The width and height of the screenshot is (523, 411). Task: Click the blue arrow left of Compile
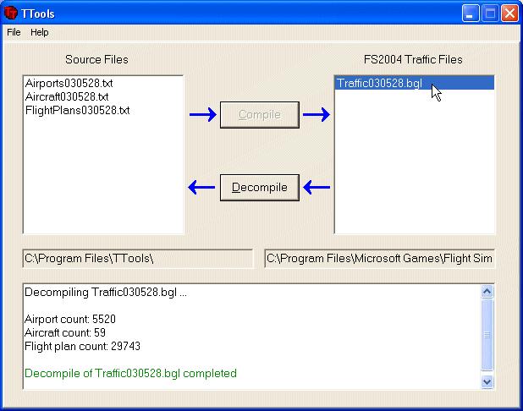(202, 115)
